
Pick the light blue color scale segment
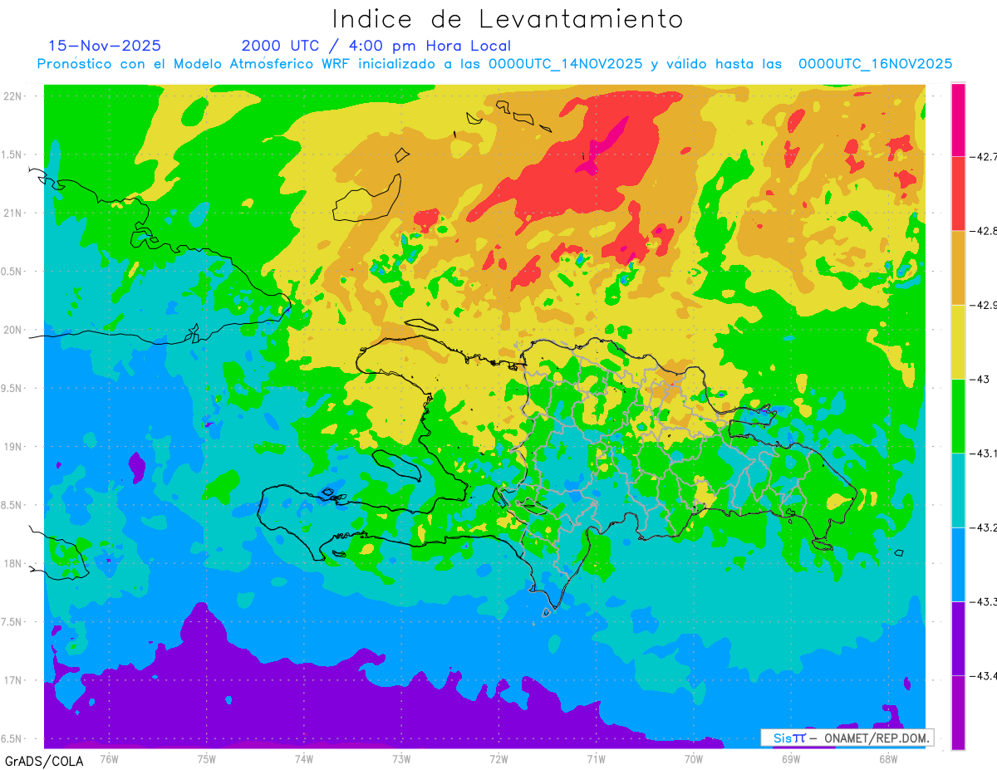[958, 564]
